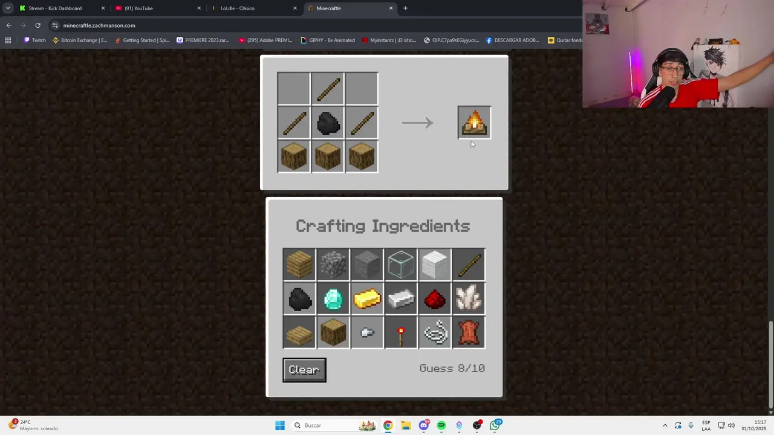This screenshot has width=774, height=435.
Task: Pick the white wool ingredient
Action: point(435,265)
